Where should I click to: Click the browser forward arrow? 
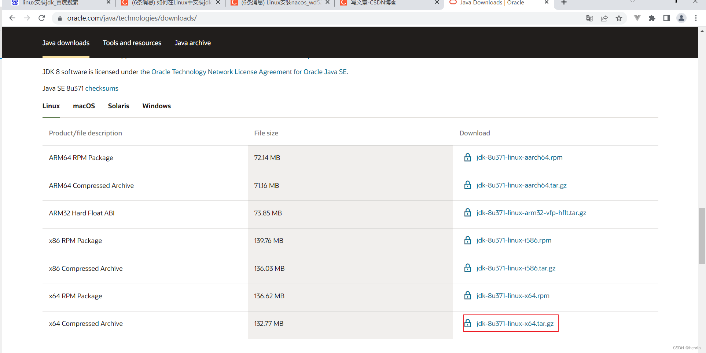click(x=27, y=18)
